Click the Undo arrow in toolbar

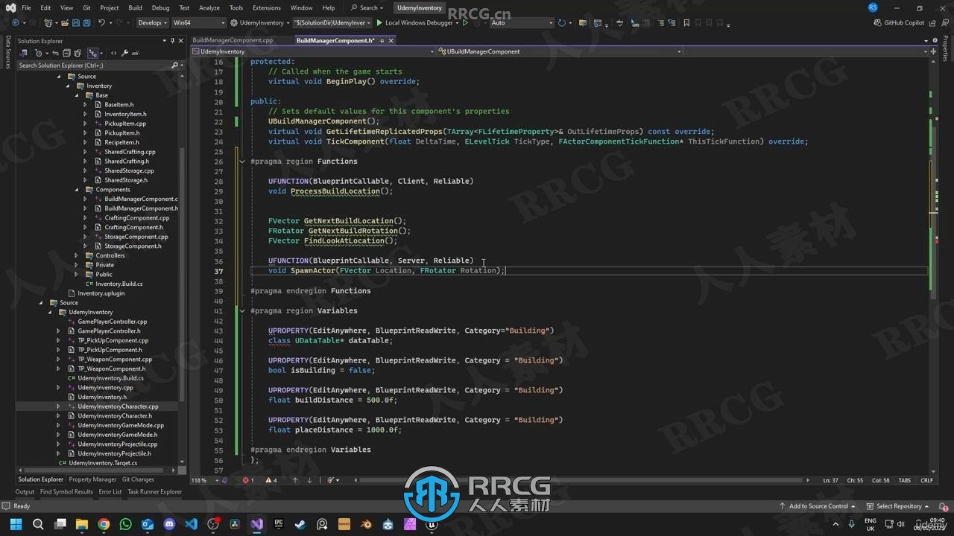(x=101, y=23)
